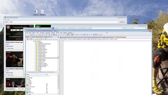
Task: Click Computer in Explorer address breadcrumb
Action: pos(64,28)
